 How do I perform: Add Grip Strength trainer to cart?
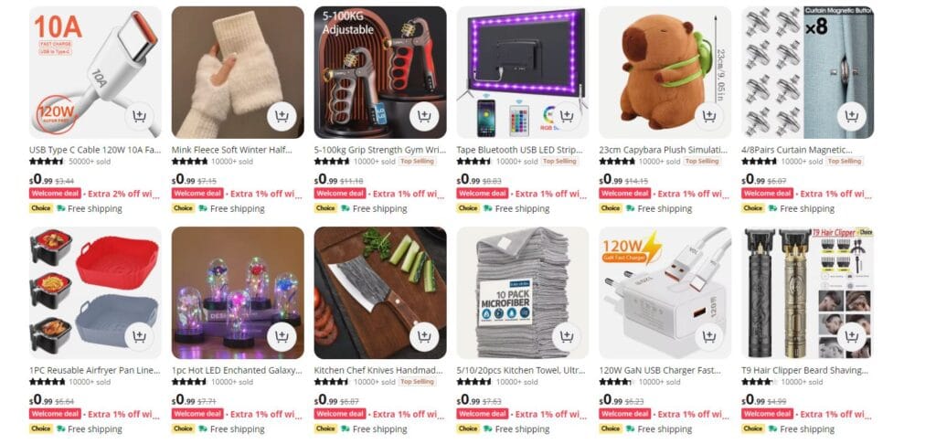click(424, 116)
